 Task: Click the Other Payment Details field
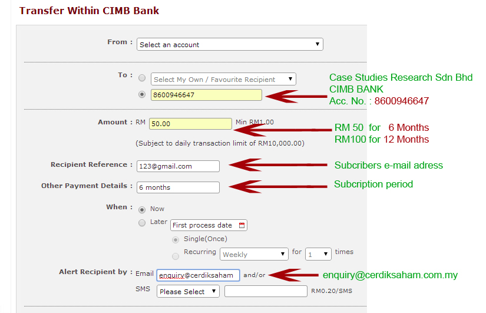coord(178,187)
